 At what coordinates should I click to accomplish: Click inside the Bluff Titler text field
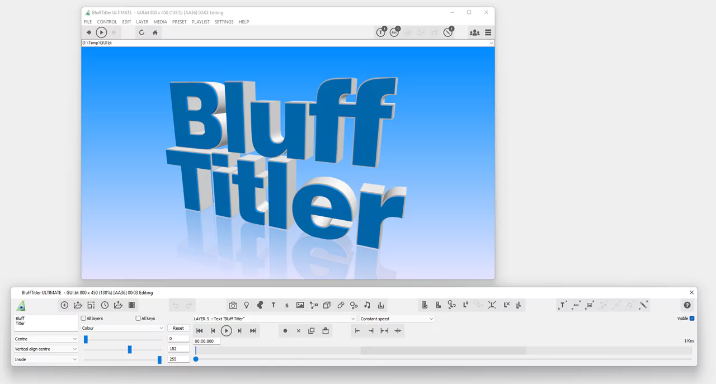click(x=45, y=323)
